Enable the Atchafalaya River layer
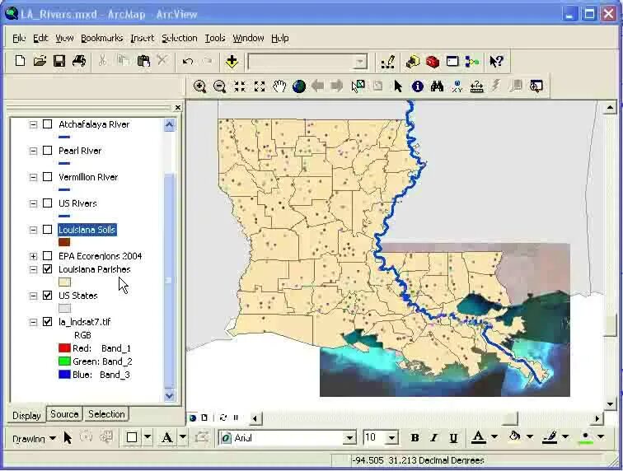This screenshot has height=471, width=623. (x=47, y=124)
